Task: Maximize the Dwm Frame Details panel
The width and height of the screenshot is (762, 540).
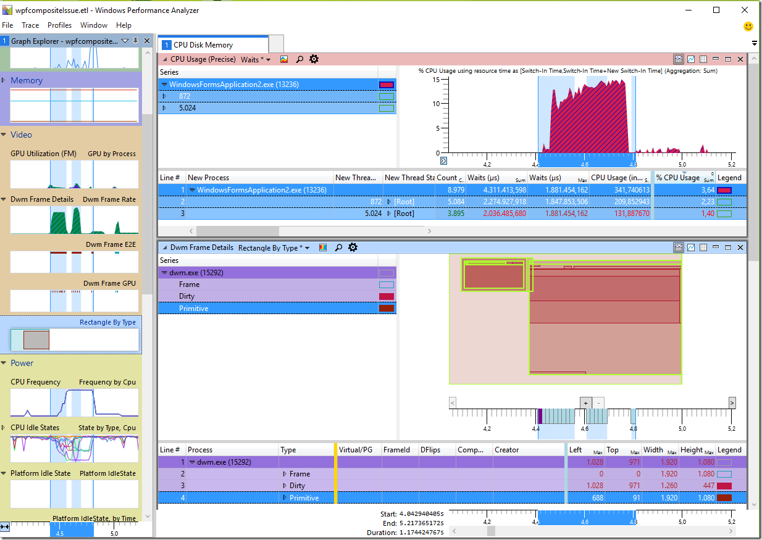Action: [x=728, y=247]
